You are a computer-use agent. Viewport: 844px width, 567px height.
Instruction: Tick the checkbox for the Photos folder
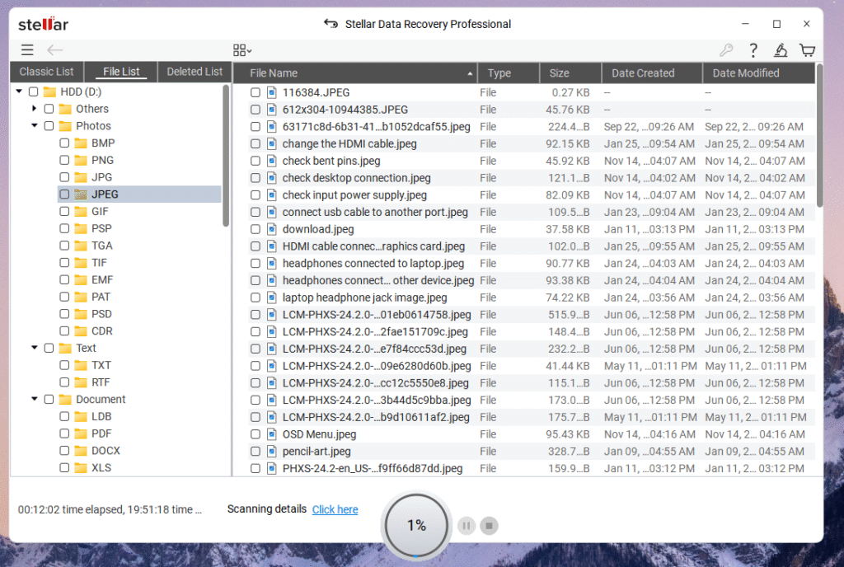point(47,125)
